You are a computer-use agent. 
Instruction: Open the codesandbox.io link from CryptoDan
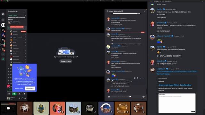(x=177, y=73)
